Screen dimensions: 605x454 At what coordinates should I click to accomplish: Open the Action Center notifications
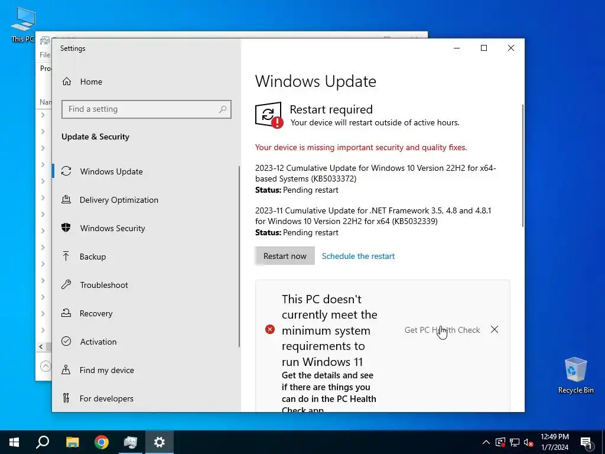[x=587, y=442]
